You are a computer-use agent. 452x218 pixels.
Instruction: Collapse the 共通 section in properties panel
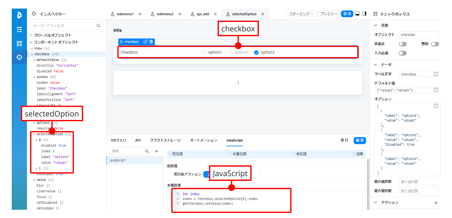click(376, 25)
